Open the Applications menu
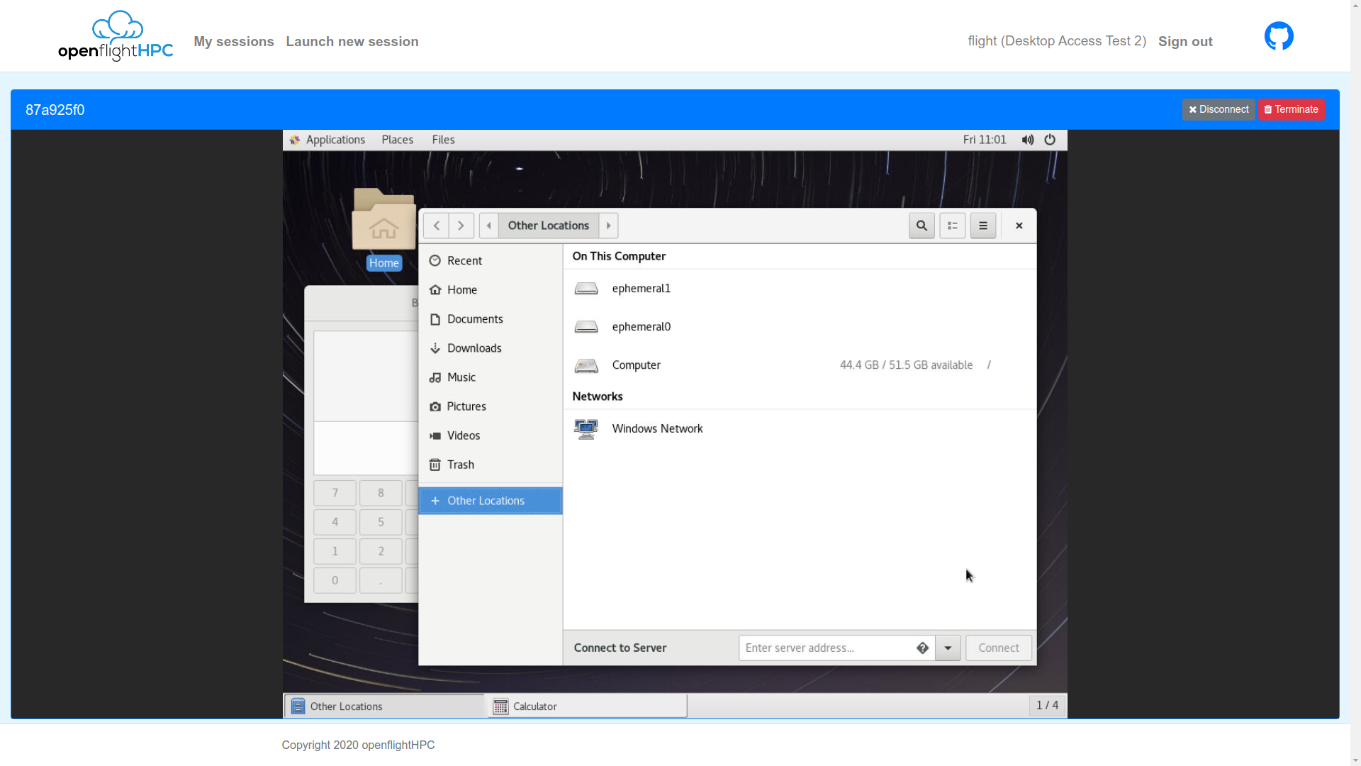This screenshot has height=766, width=1361. [335, 140]
